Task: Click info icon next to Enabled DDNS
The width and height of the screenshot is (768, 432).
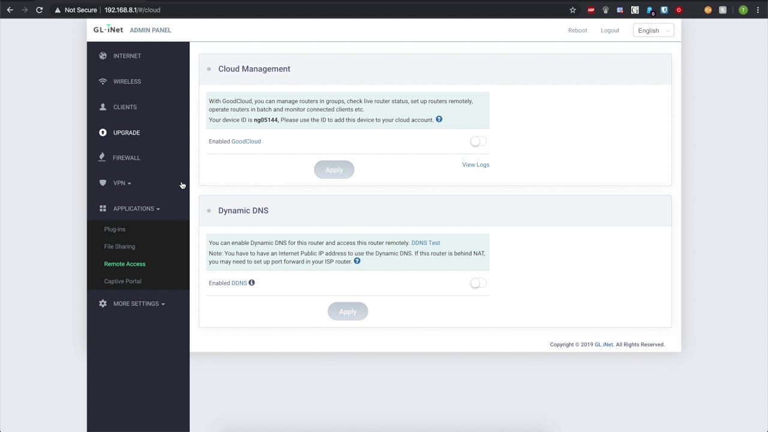Action: click(x=251, y=283)
